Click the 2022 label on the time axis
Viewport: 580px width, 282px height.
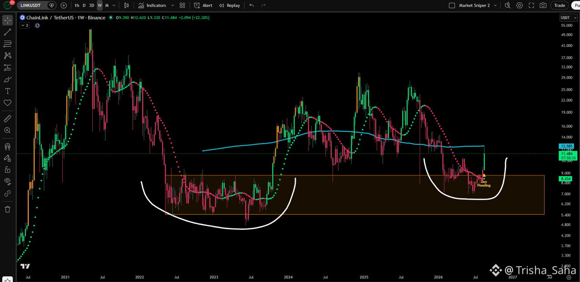(x=139, y=277)
